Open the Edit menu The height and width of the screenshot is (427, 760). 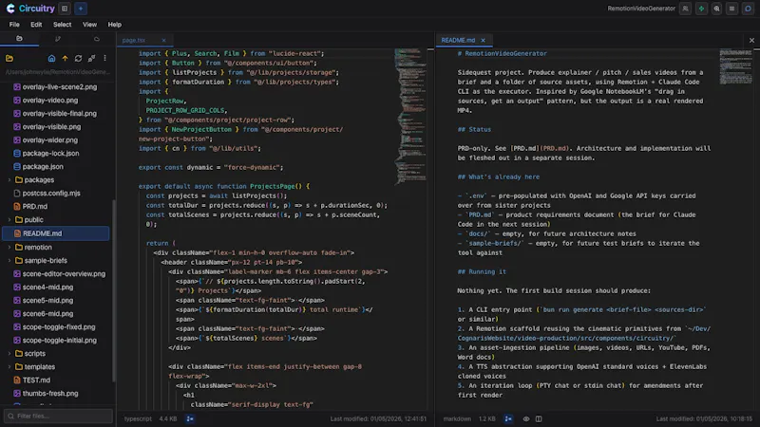pyautogui.click(x=36, y=25)
